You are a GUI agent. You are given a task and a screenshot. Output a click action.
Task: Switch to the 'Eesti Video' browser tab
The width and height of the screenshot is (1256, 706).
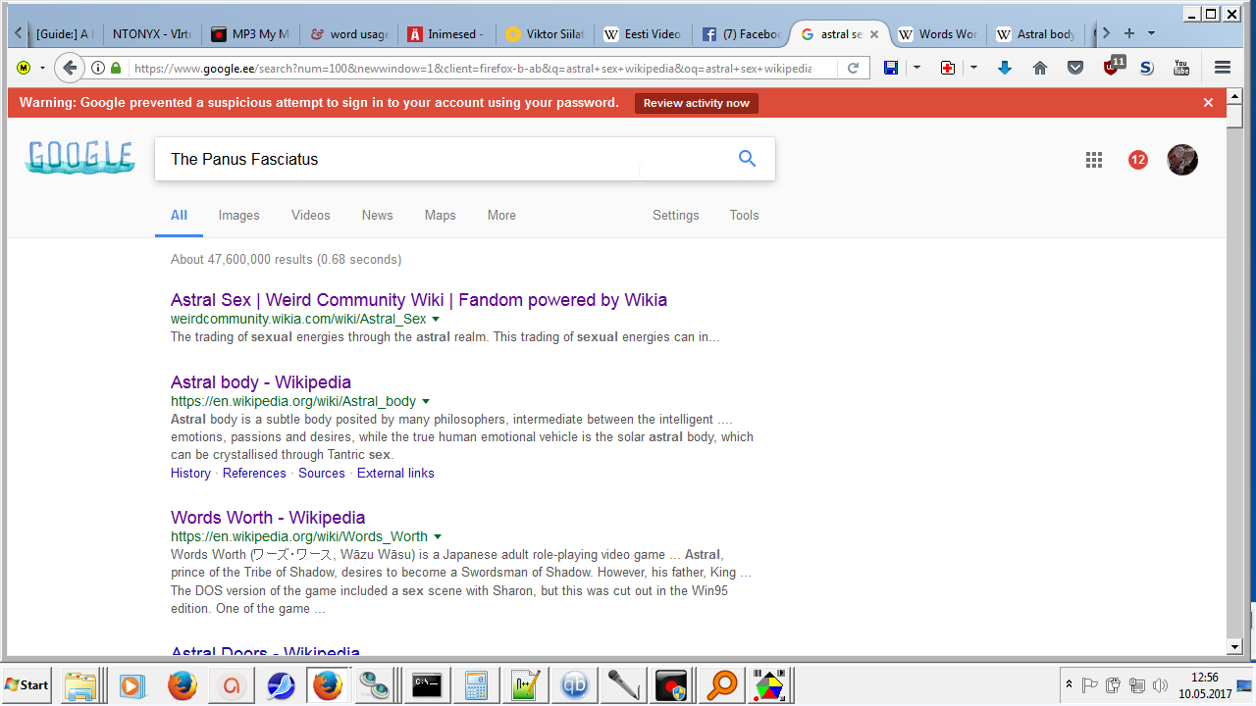click(643, 34)
